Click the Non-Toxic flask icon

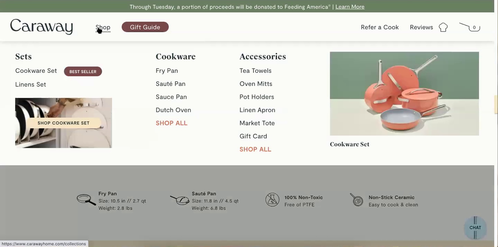(272, 200)
